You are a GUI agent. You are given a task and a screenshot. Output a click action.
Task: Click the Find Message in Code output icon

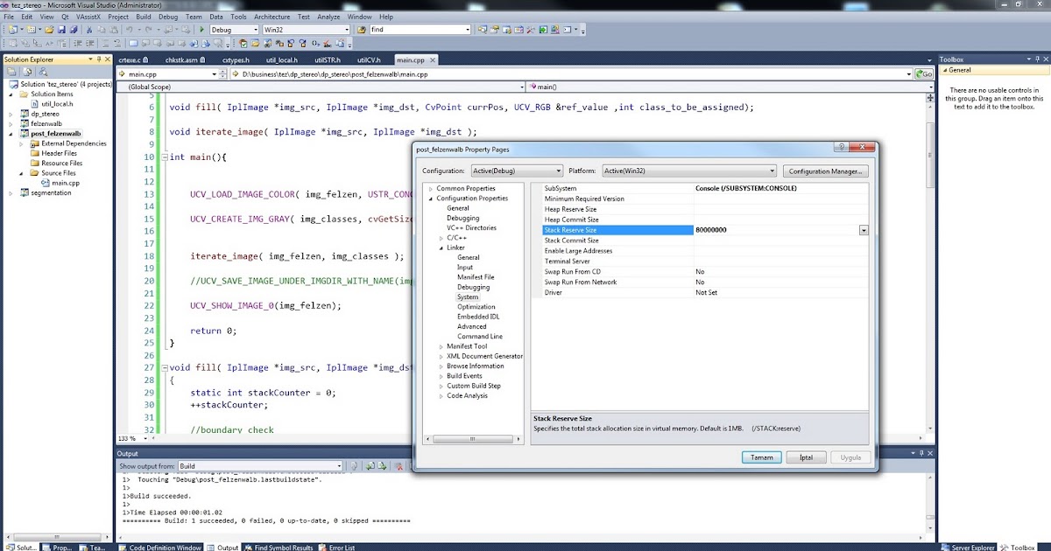click(x=354, y=466)
